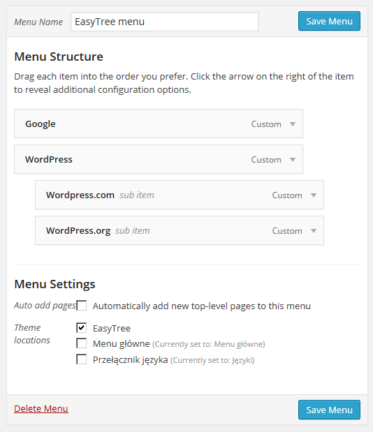Image resolution: width=373 pixels, height=432 pixels.
Task: Click the bottom Save Menu button
Action: tap(329, 410)
